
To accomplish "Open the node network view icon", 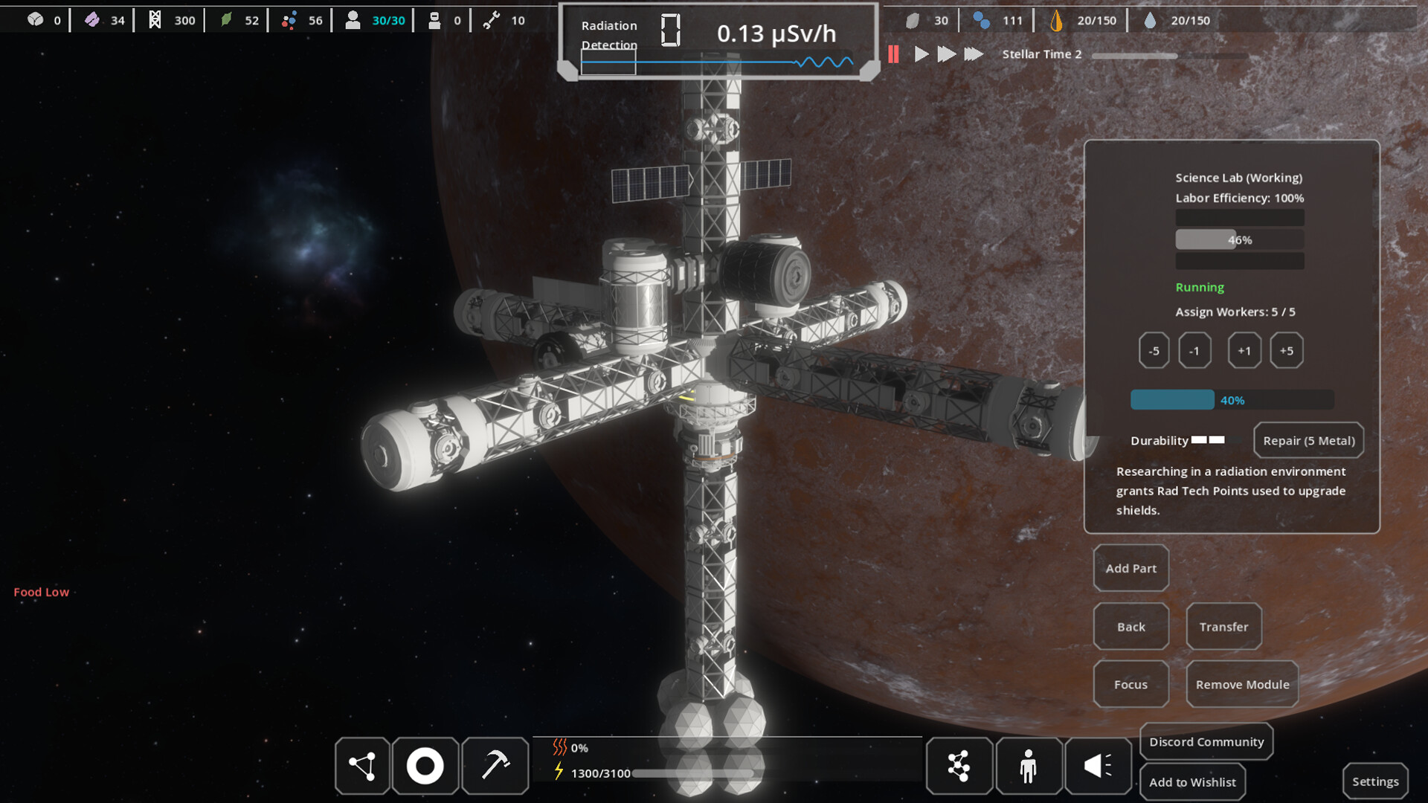I will click(362, 766).
